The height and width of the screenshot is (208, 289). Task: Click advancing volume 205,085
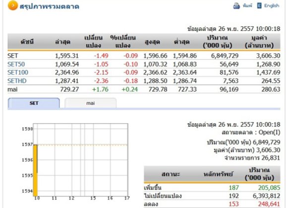(269, 188)
